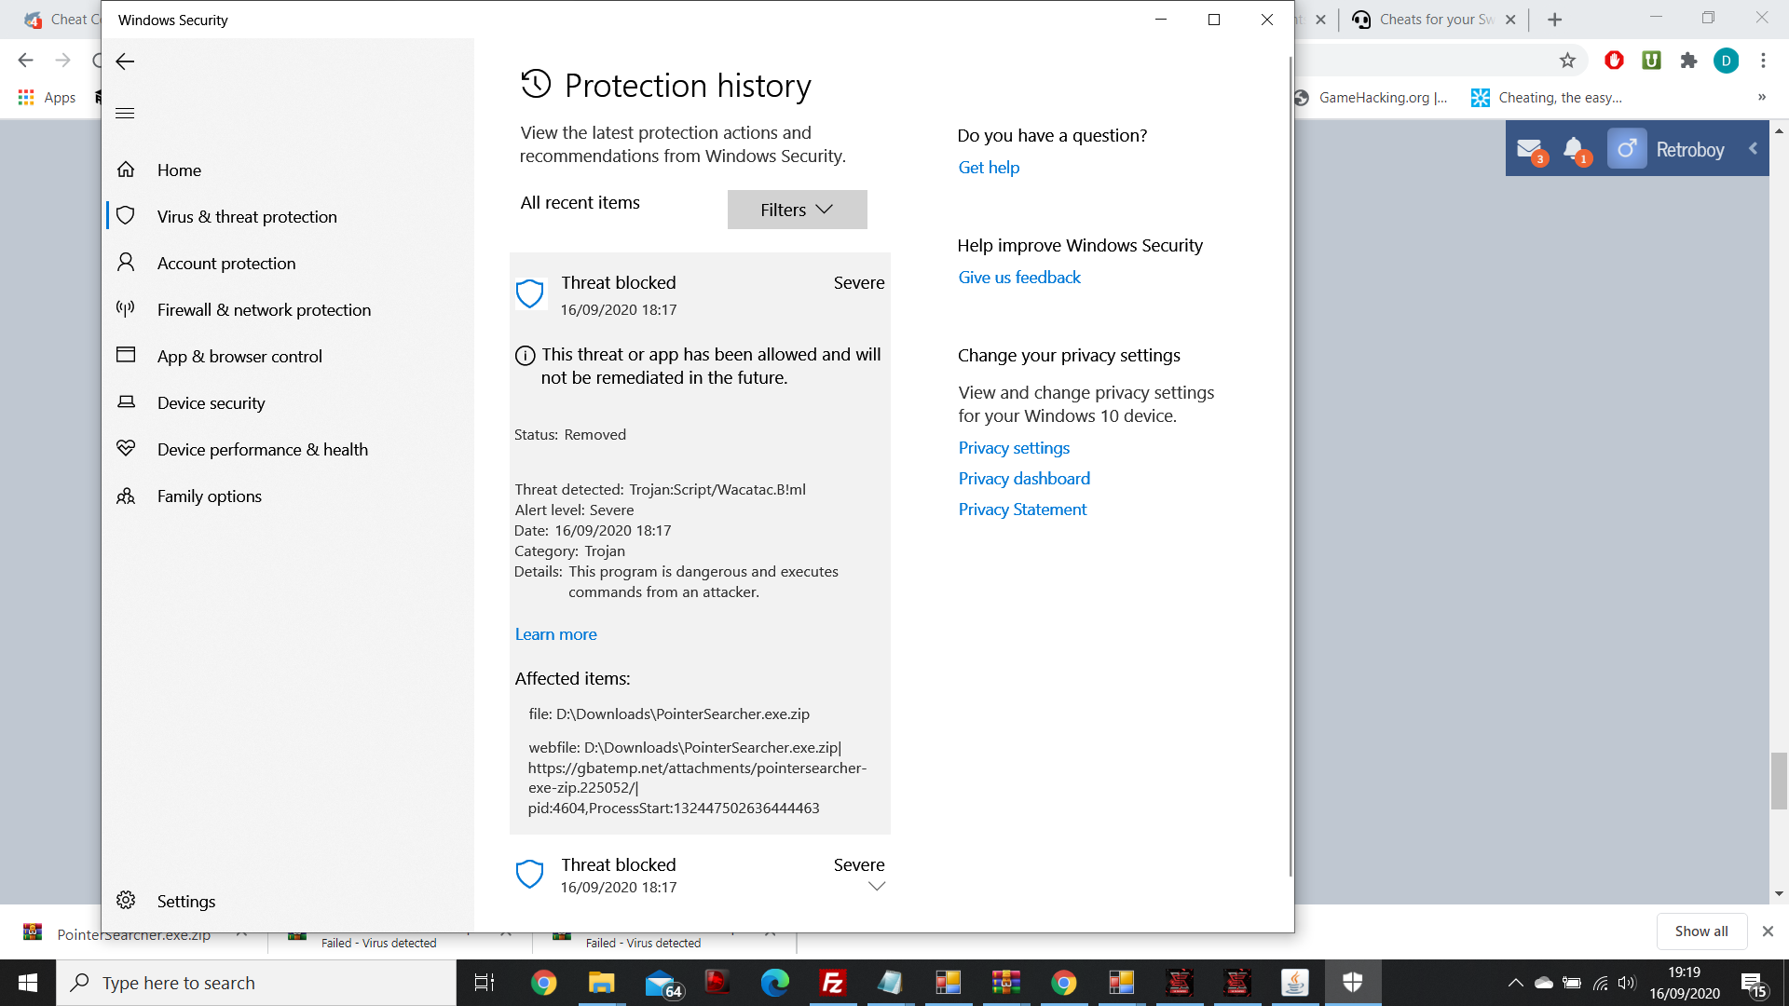Close the Cheats for your Sw tab
1789x1006 pixels.
click(x=1510, y=20)
